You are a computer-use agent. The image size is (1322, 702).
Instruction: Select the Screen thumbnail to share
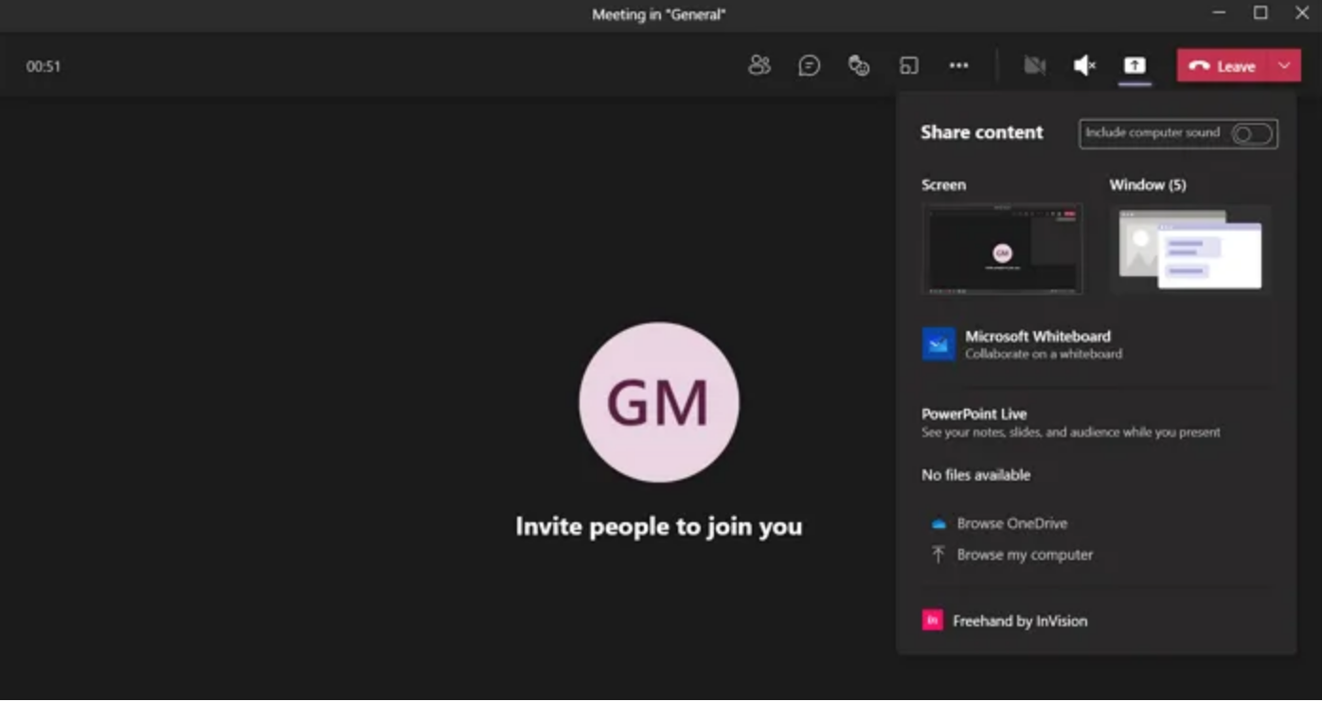point(1002,249)
